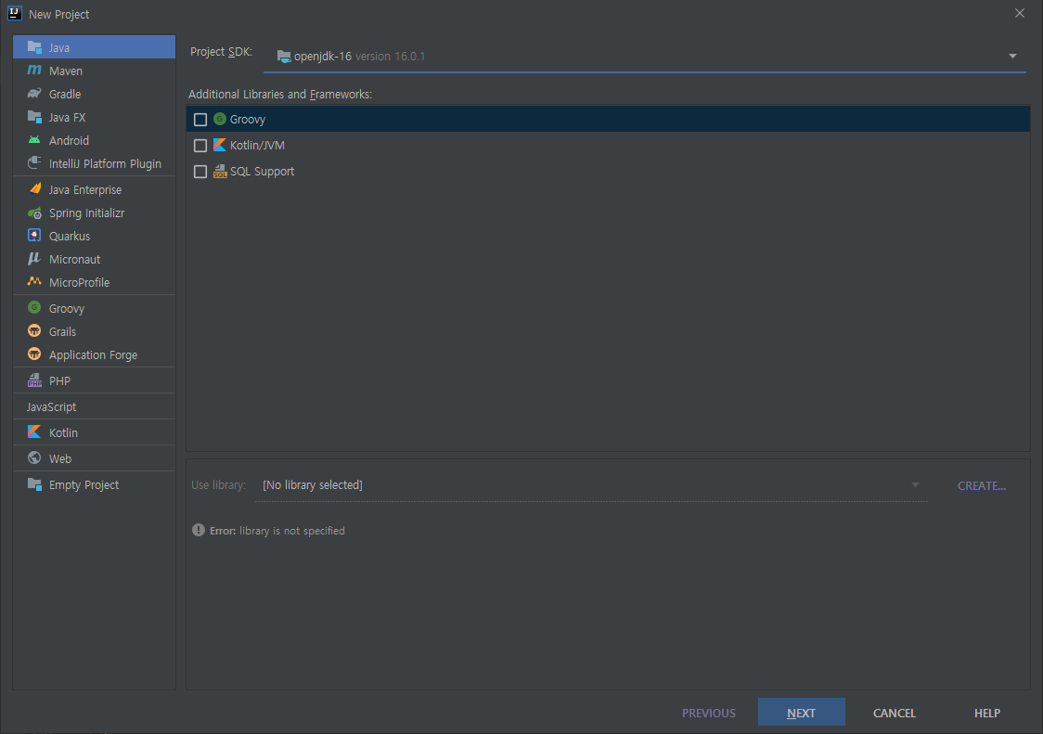Open the JavaScript project category
The height and width of the screenshot is (734, 1043).
click(x=51, y=406)
